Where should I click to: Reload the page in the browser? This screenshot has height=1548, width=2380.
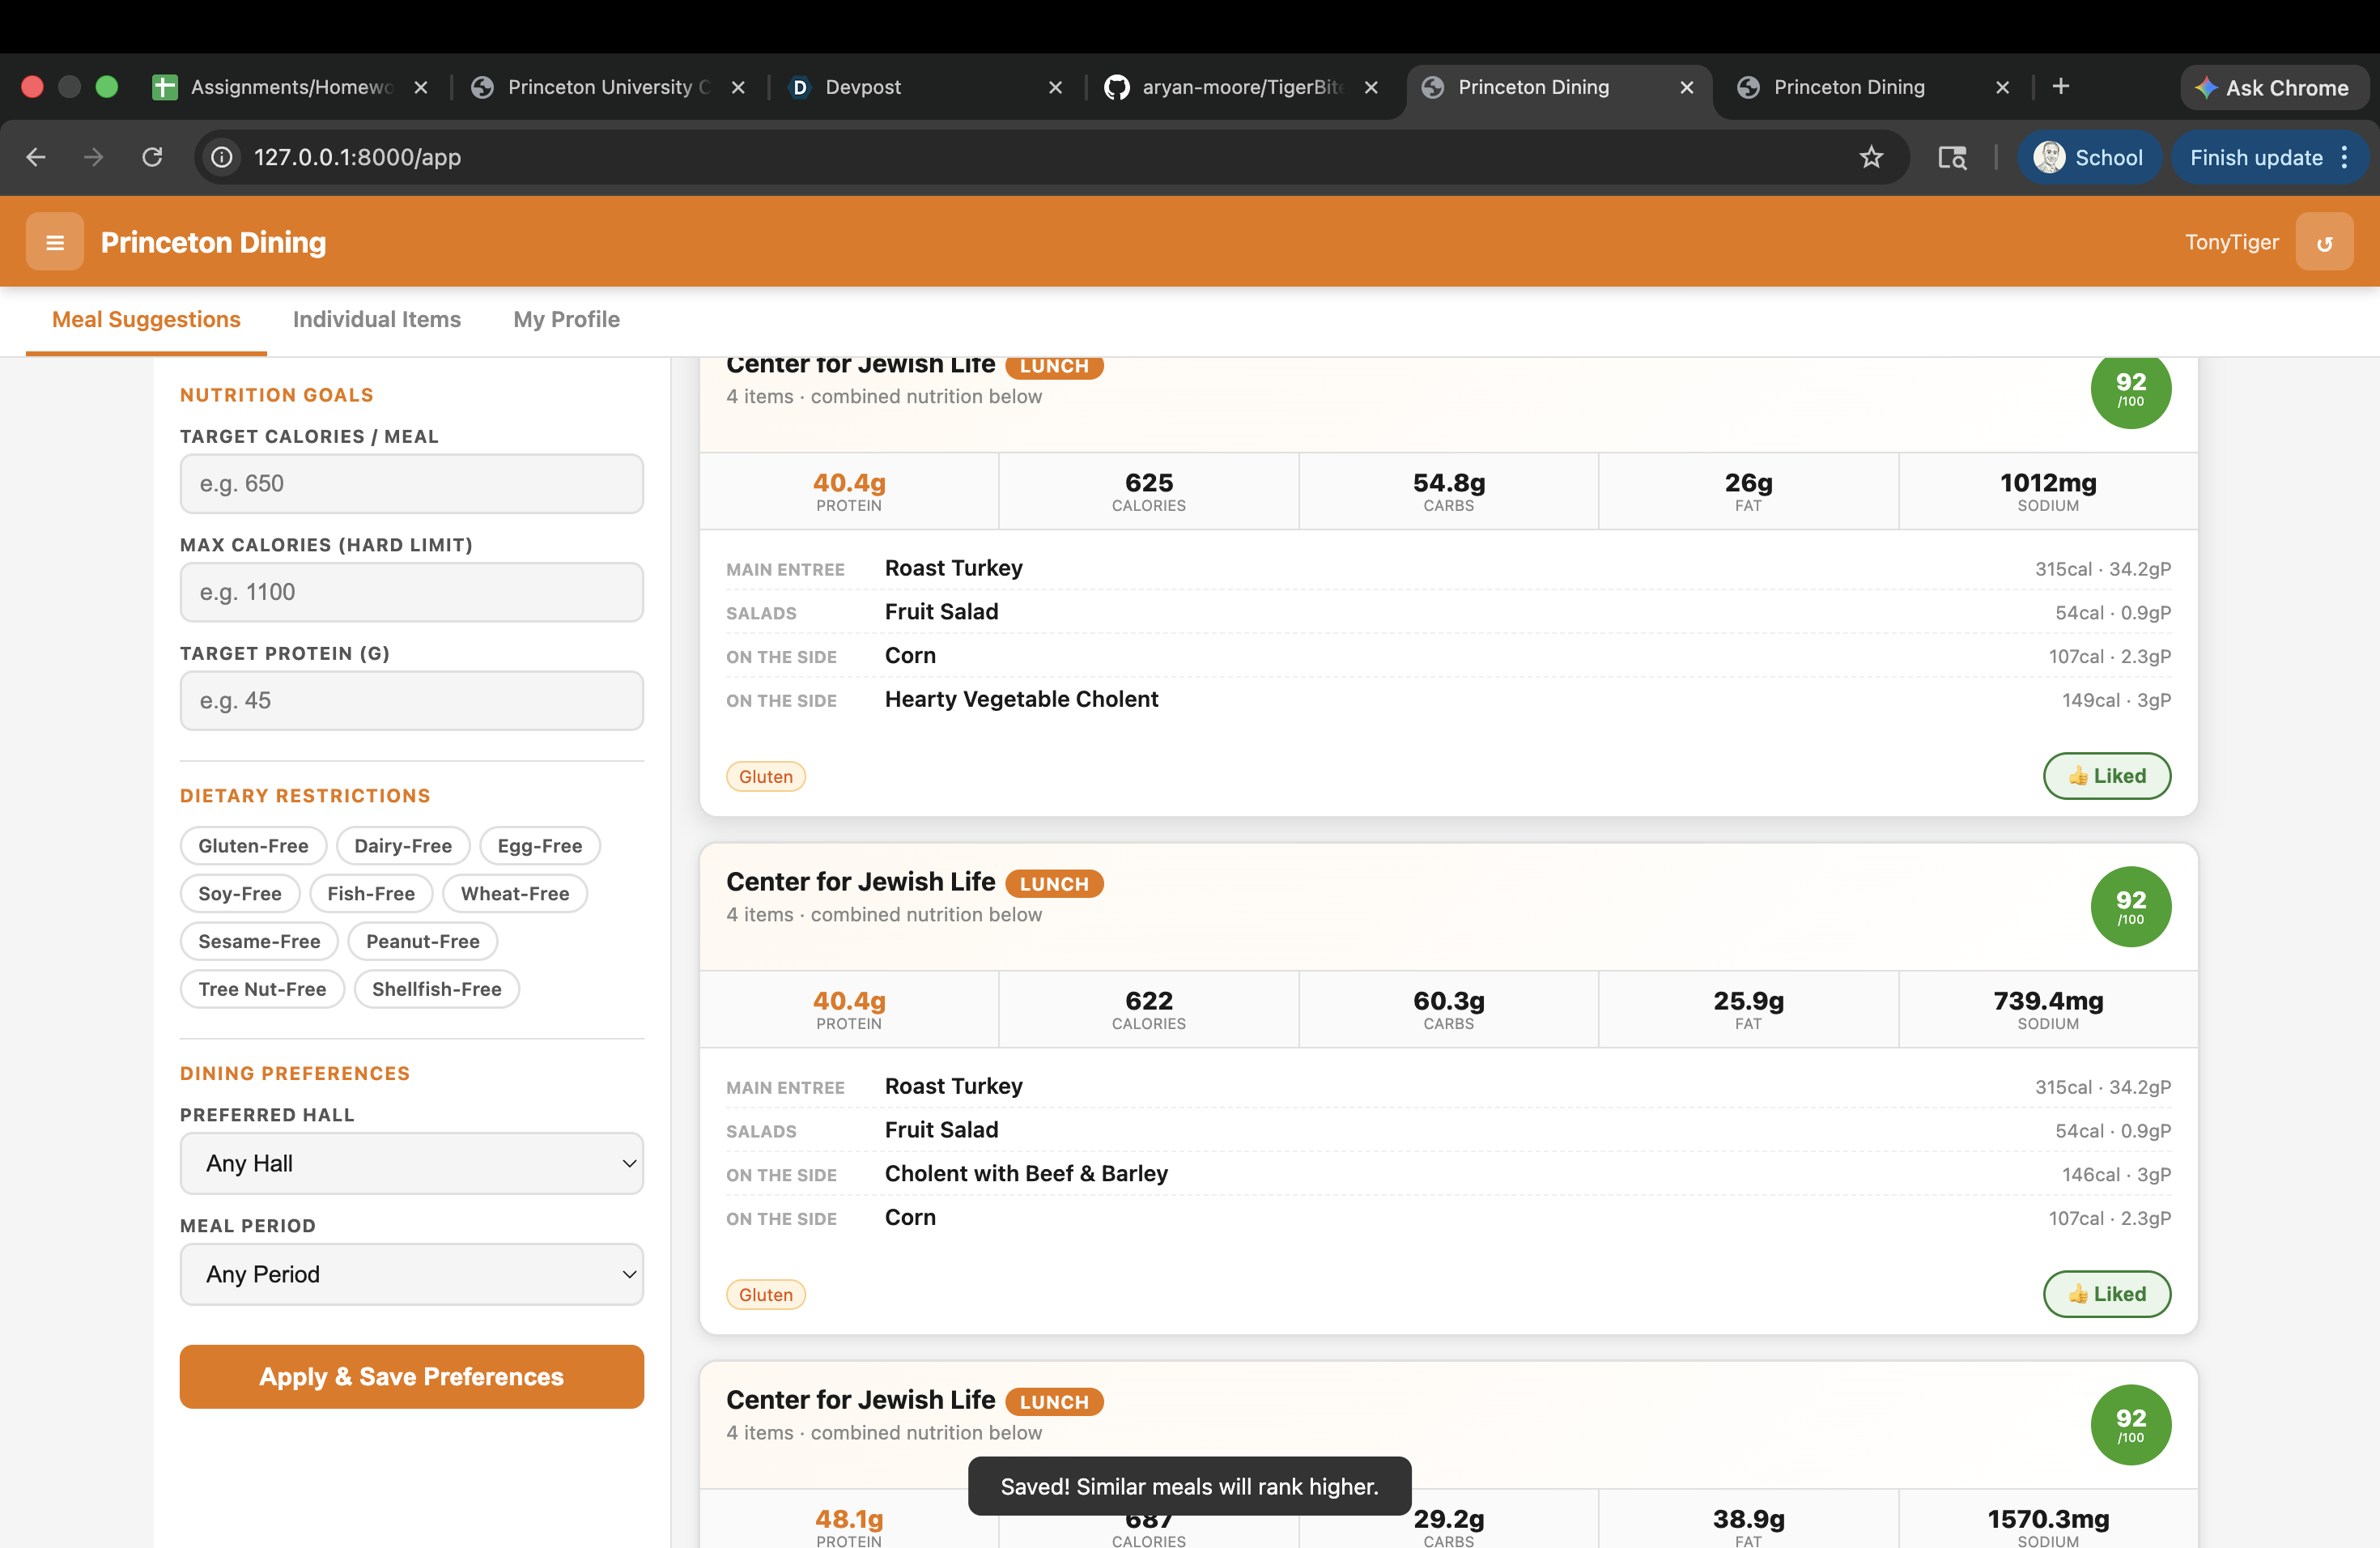click(152, 157)
